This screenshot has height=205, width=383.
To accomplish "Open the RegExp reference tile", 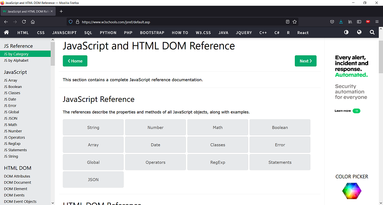I will point(218,162).
